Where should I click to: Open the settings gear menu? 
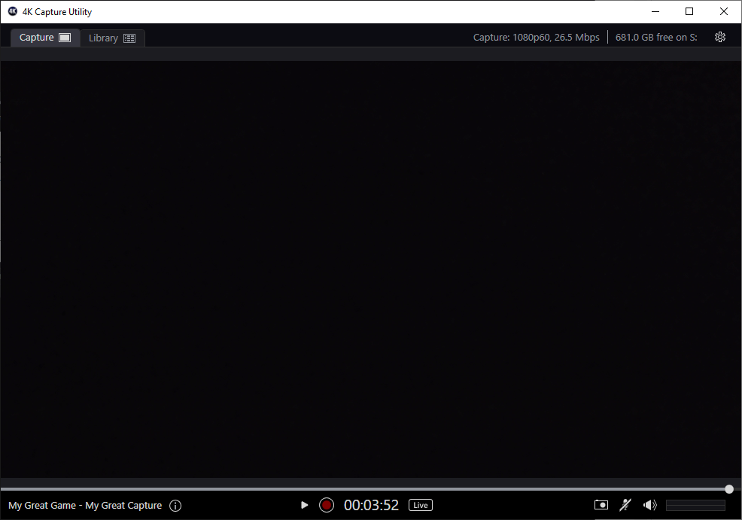pos(720,36)
